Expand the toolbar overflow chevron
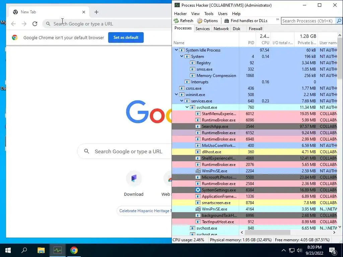 tap(277, 19)
